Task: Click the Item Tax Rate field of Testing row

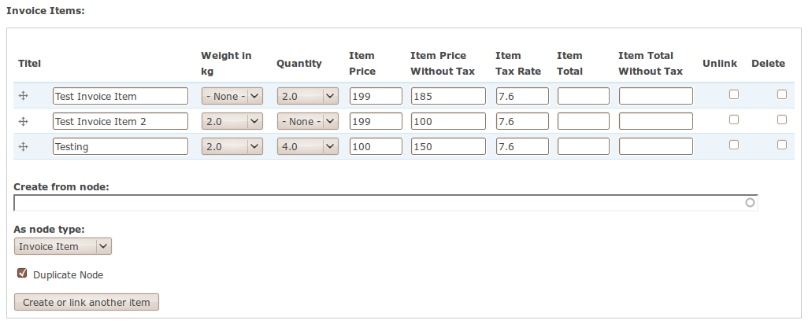Action: pos(522,147)
